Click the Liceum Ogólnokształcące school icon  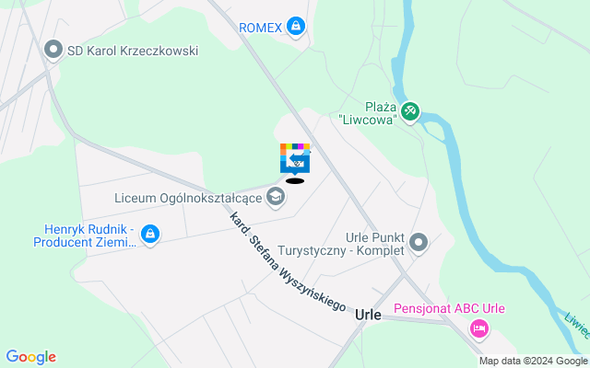click(276, 197)
